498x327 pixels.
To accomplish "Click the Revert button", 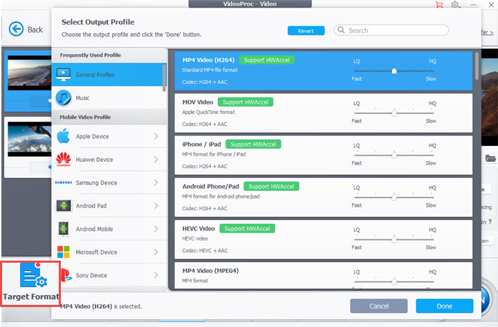I will point(306,30).
